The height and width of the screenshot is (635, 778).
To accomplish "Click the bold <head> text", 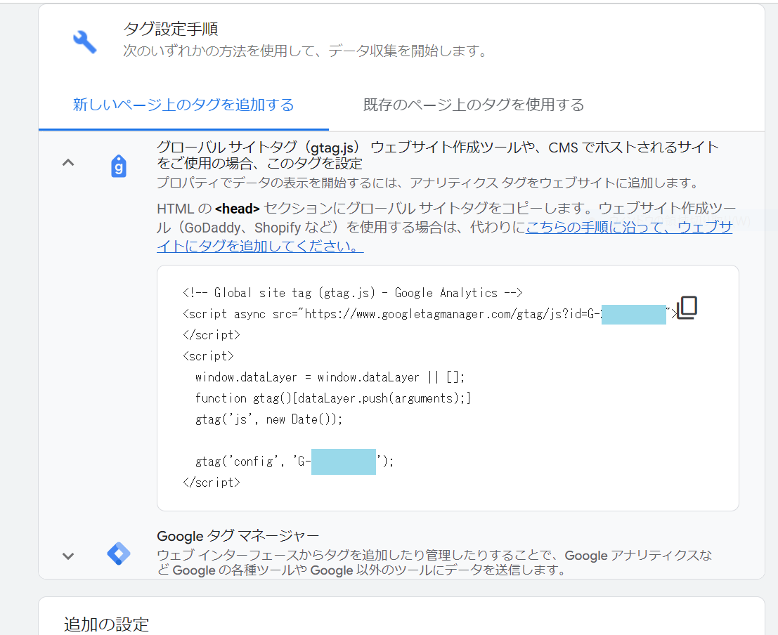I will click(x=237, y=209).
